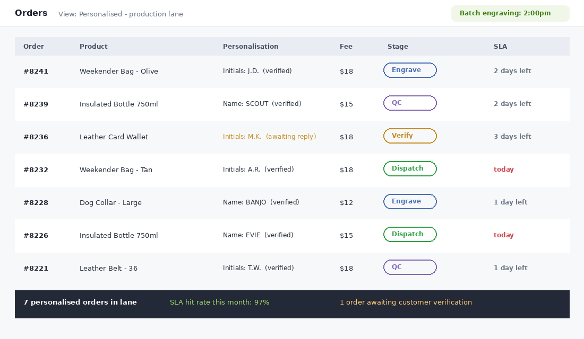This screenshot has width=584, height=339.
Task: Click 1 day left SLA for order #8228
Action: point(511,202)
